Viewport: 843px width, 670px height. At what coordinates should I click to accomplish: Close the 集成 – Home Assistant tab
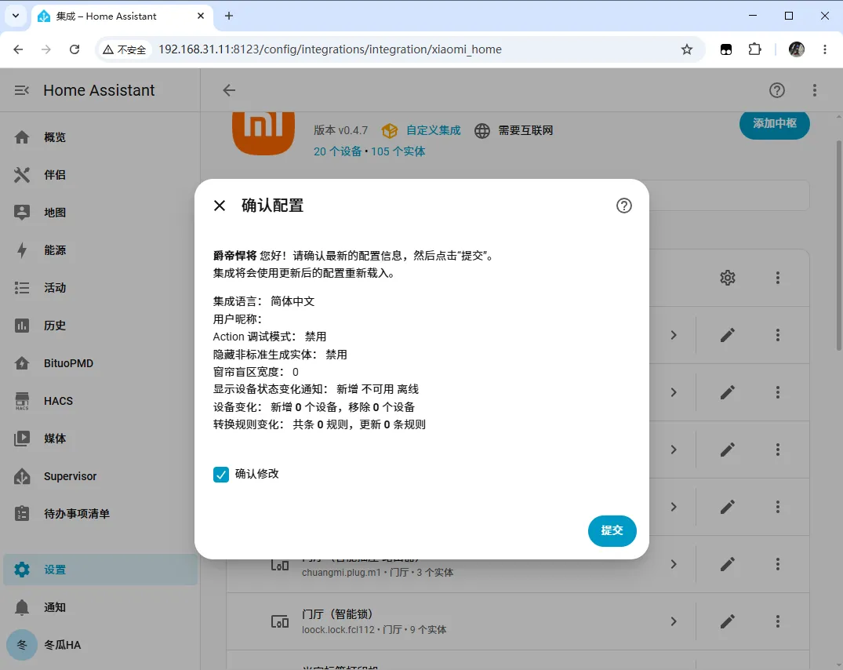coord(201,16)
